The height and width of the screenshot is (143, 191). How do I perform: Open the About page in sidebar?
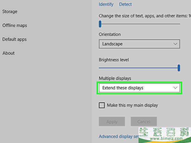8,53
